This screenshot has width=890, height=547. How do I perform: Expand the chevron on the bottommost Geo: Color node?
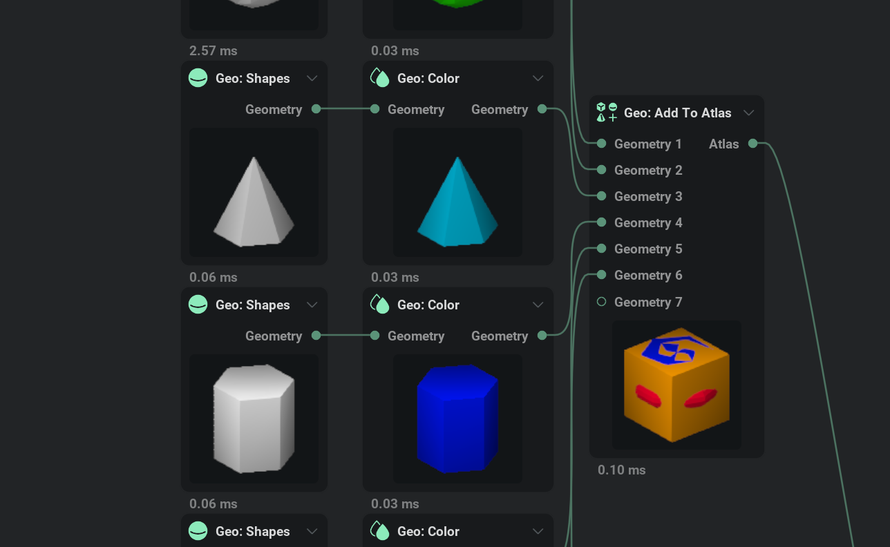538,531
